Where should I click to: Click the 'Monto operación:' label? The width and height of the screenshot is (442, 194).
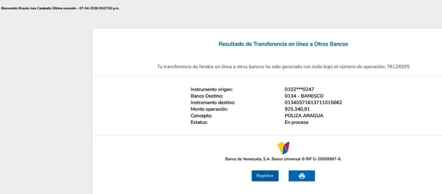[209, 109]
